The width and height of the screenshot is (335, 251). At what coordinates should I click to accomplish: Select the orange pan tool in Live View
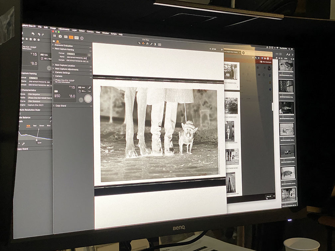tap(143, 43)
